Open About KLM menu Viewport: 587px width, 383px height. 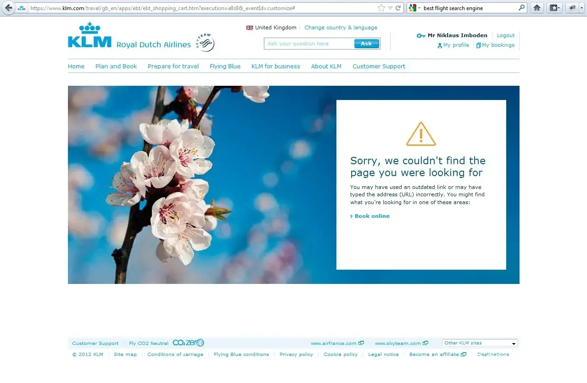(326, 66)
